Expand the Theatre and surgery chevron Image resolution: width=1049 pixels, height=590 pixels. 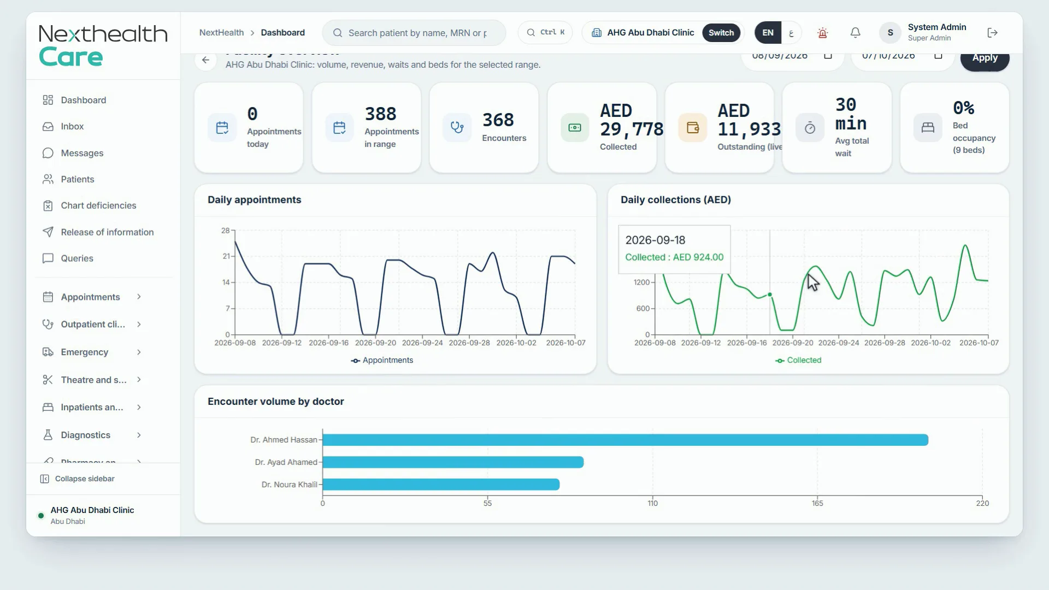point(139,380)
